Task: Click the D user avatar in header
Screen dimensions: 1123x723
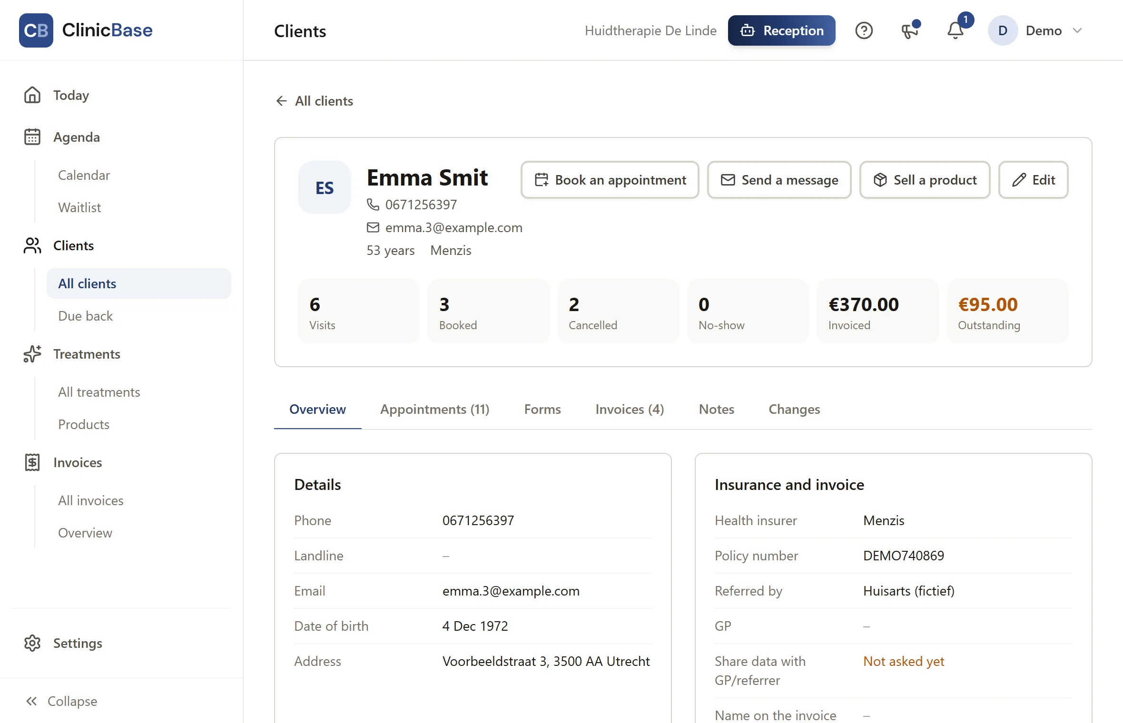Action: [x=1003, y=31]
